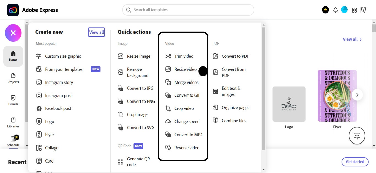
Task: Choose the Flyer template thumbnail
Action: [337, 96]
